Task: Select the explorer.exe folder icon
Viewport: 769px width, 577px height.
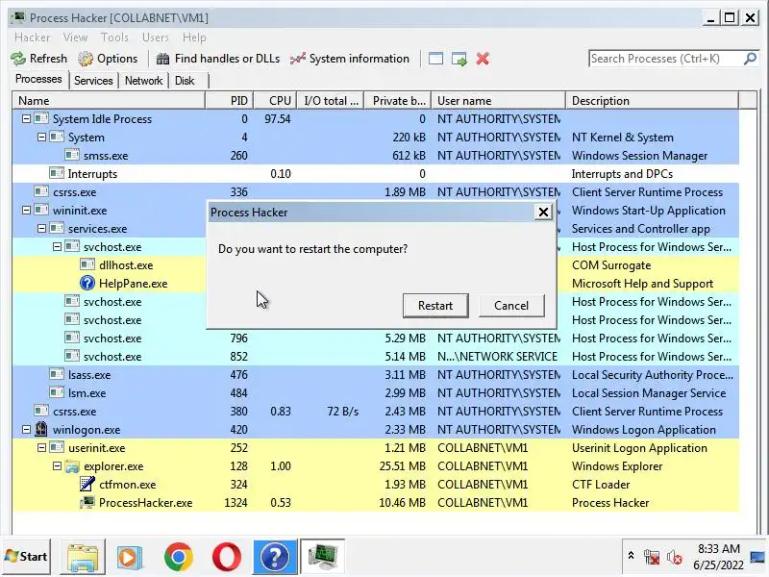Action: click(x=72, y=466)
